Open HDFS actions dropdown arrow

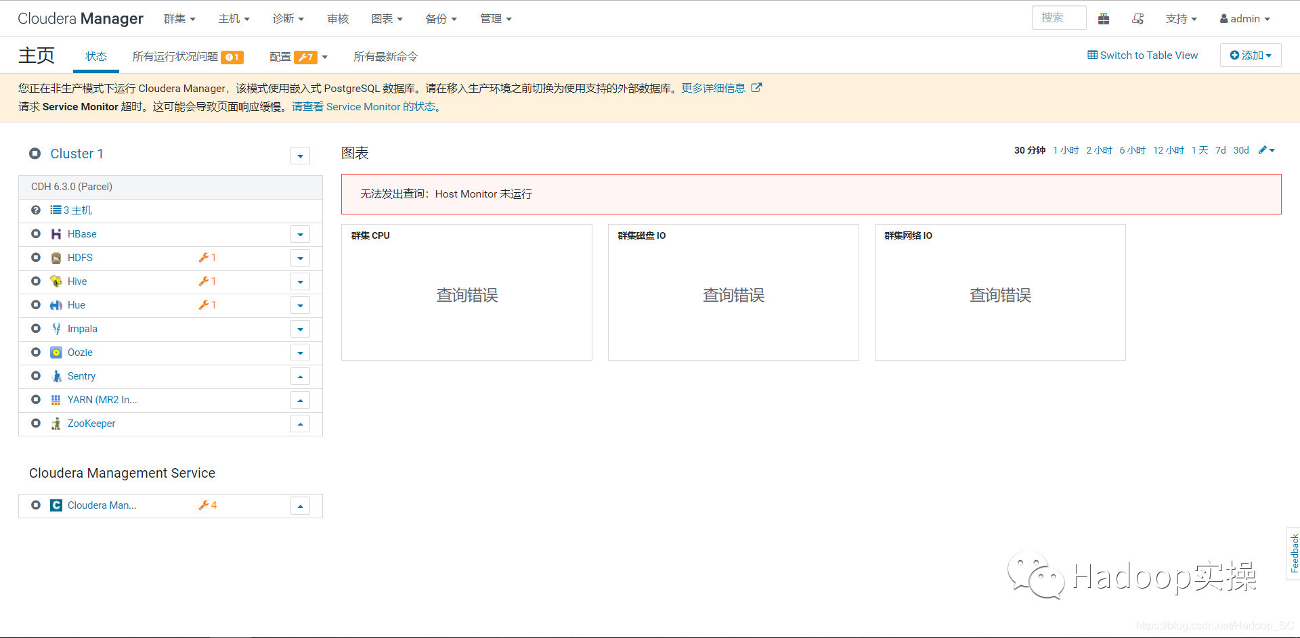(300, 258)
